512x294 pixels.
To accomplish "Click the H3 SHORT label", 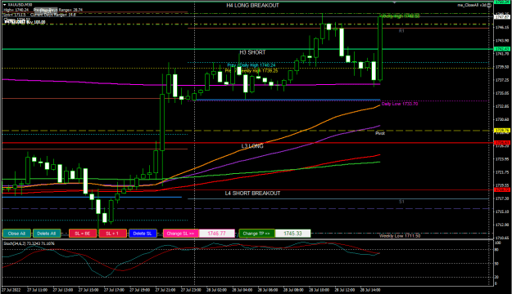I will 252,52.
